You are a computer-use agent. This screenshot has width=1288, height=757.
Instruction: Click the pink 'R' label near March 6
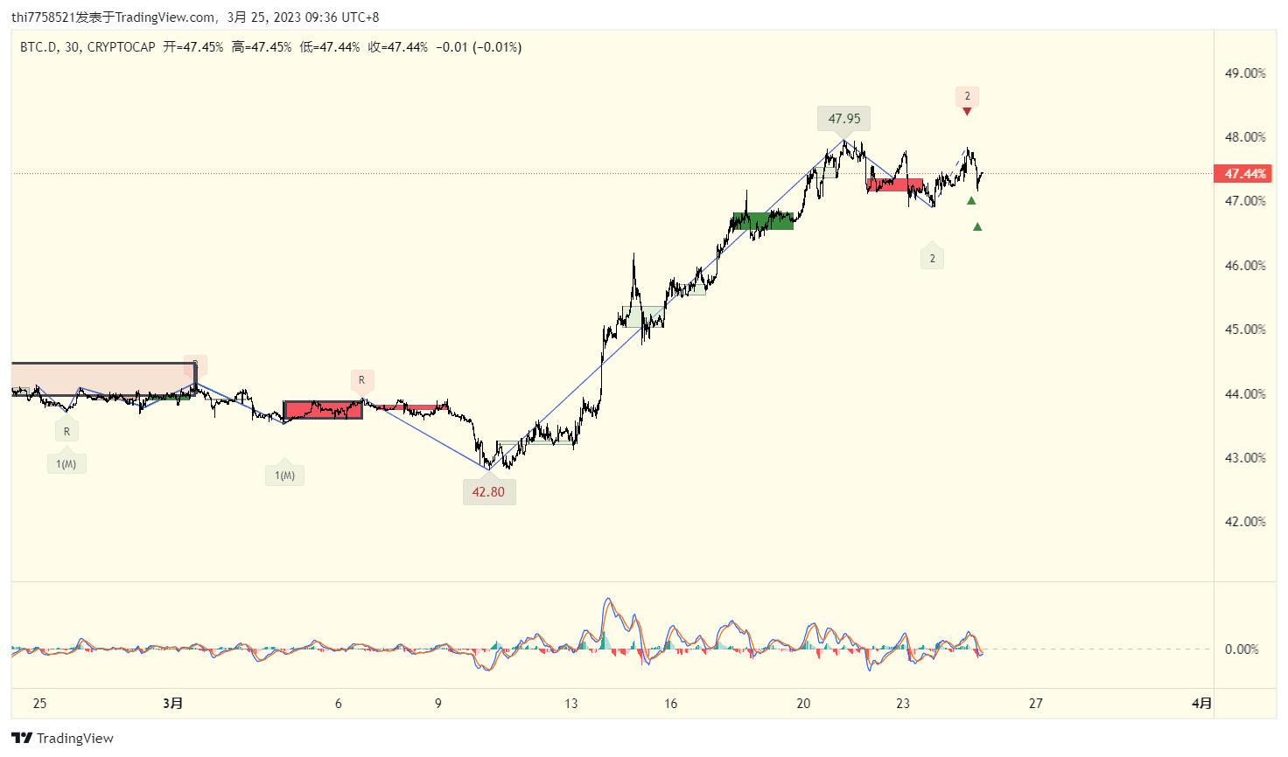coord(361,380)
